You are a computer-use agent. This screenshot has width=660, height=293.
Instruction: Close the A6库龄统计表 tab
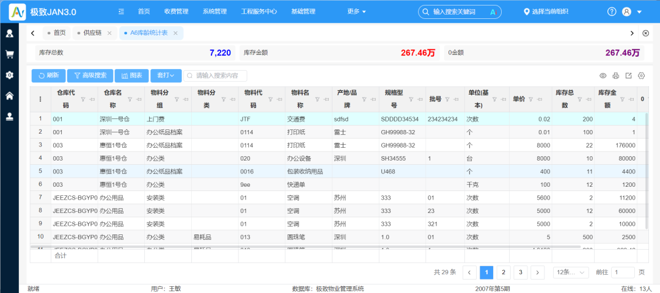point(175,33)
